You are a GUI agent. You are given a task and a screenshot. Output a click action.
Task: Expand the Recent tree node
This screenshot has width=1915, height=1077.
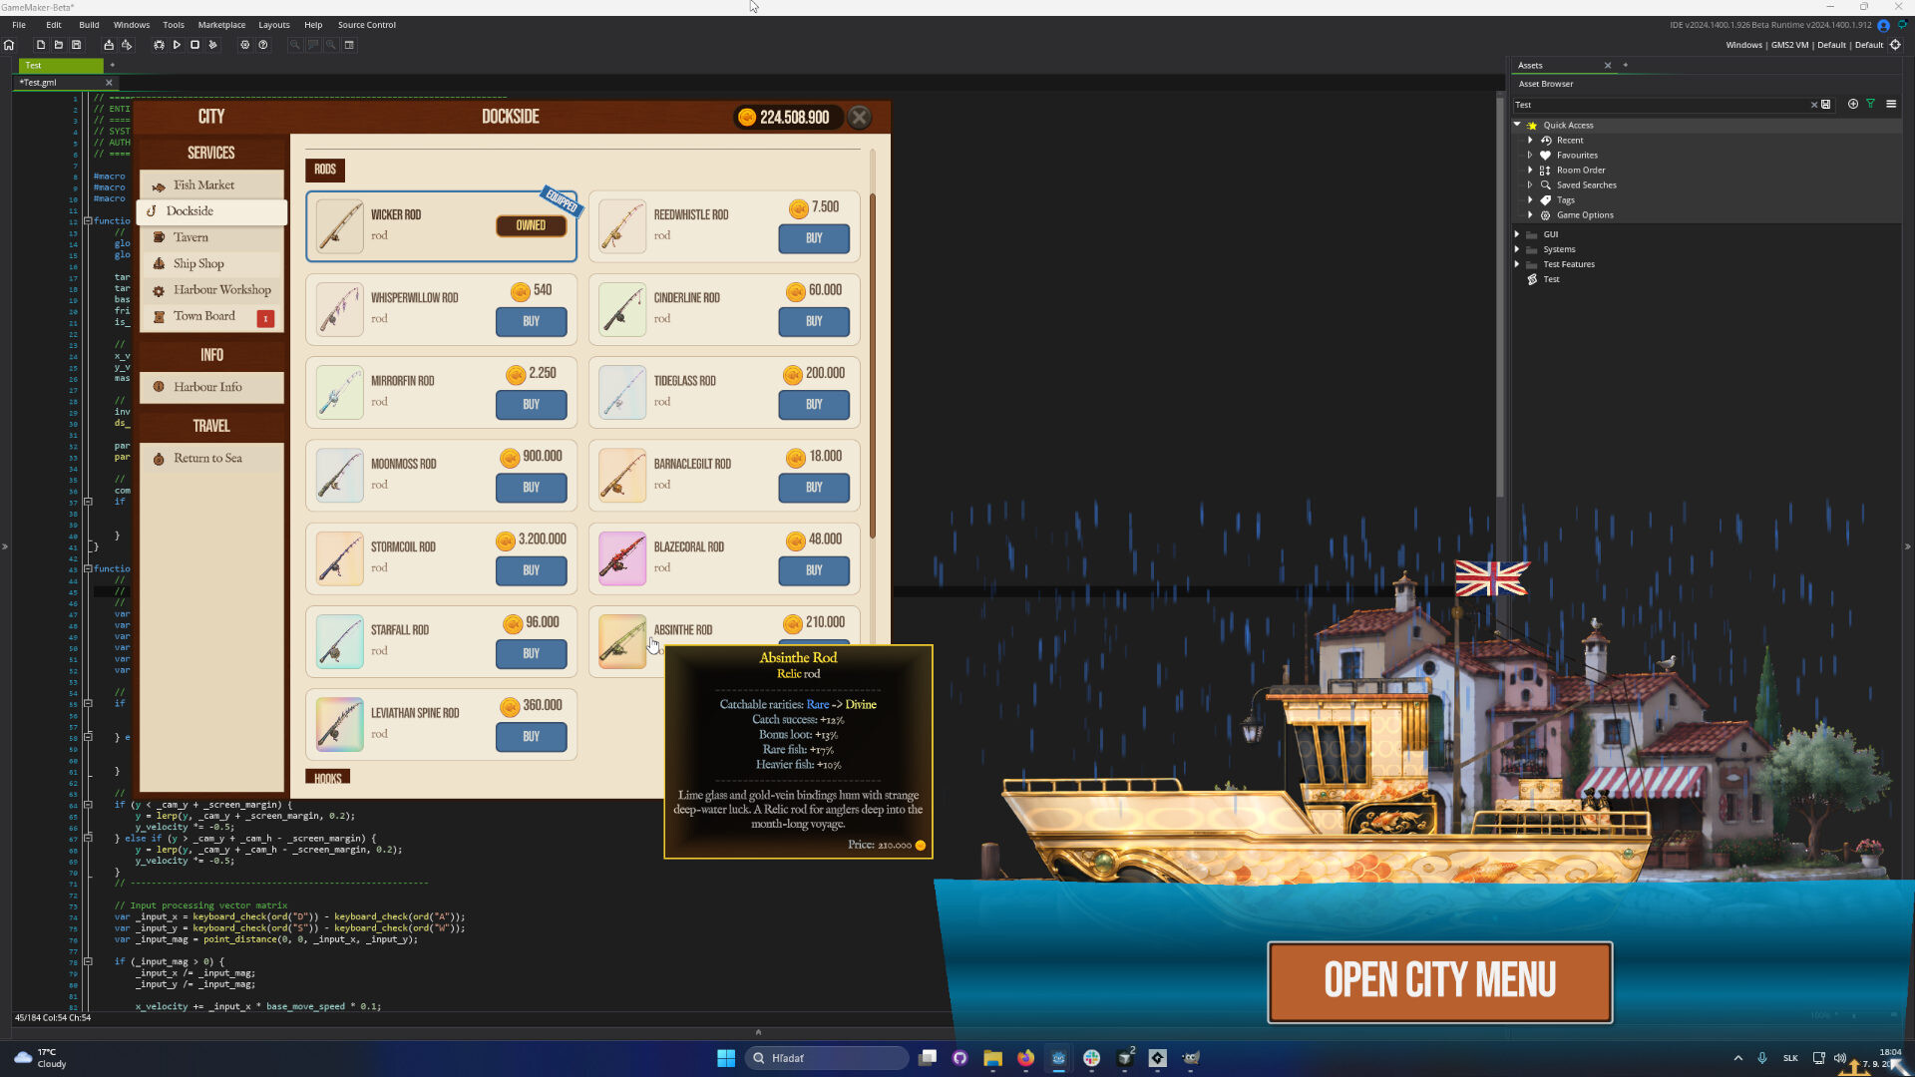click(x=1530, y=141)
